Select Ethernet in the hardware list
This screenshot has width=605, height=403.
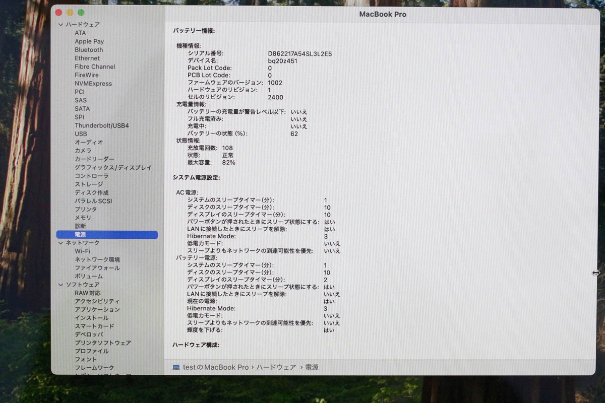click(87, 58)
